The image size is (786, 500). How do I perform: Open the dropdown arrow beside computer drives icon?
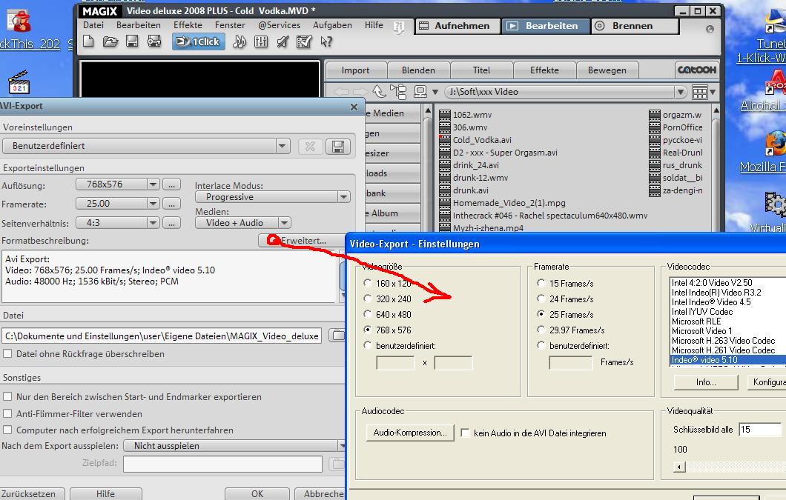[x=435, y=92]
